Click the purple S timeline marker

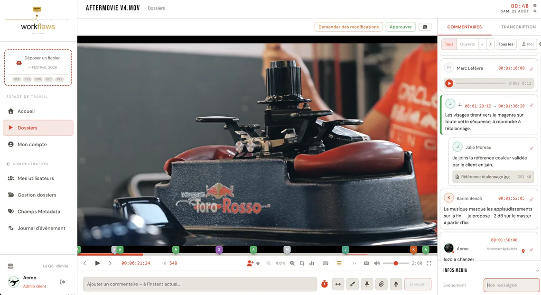(x=219, y=250)
